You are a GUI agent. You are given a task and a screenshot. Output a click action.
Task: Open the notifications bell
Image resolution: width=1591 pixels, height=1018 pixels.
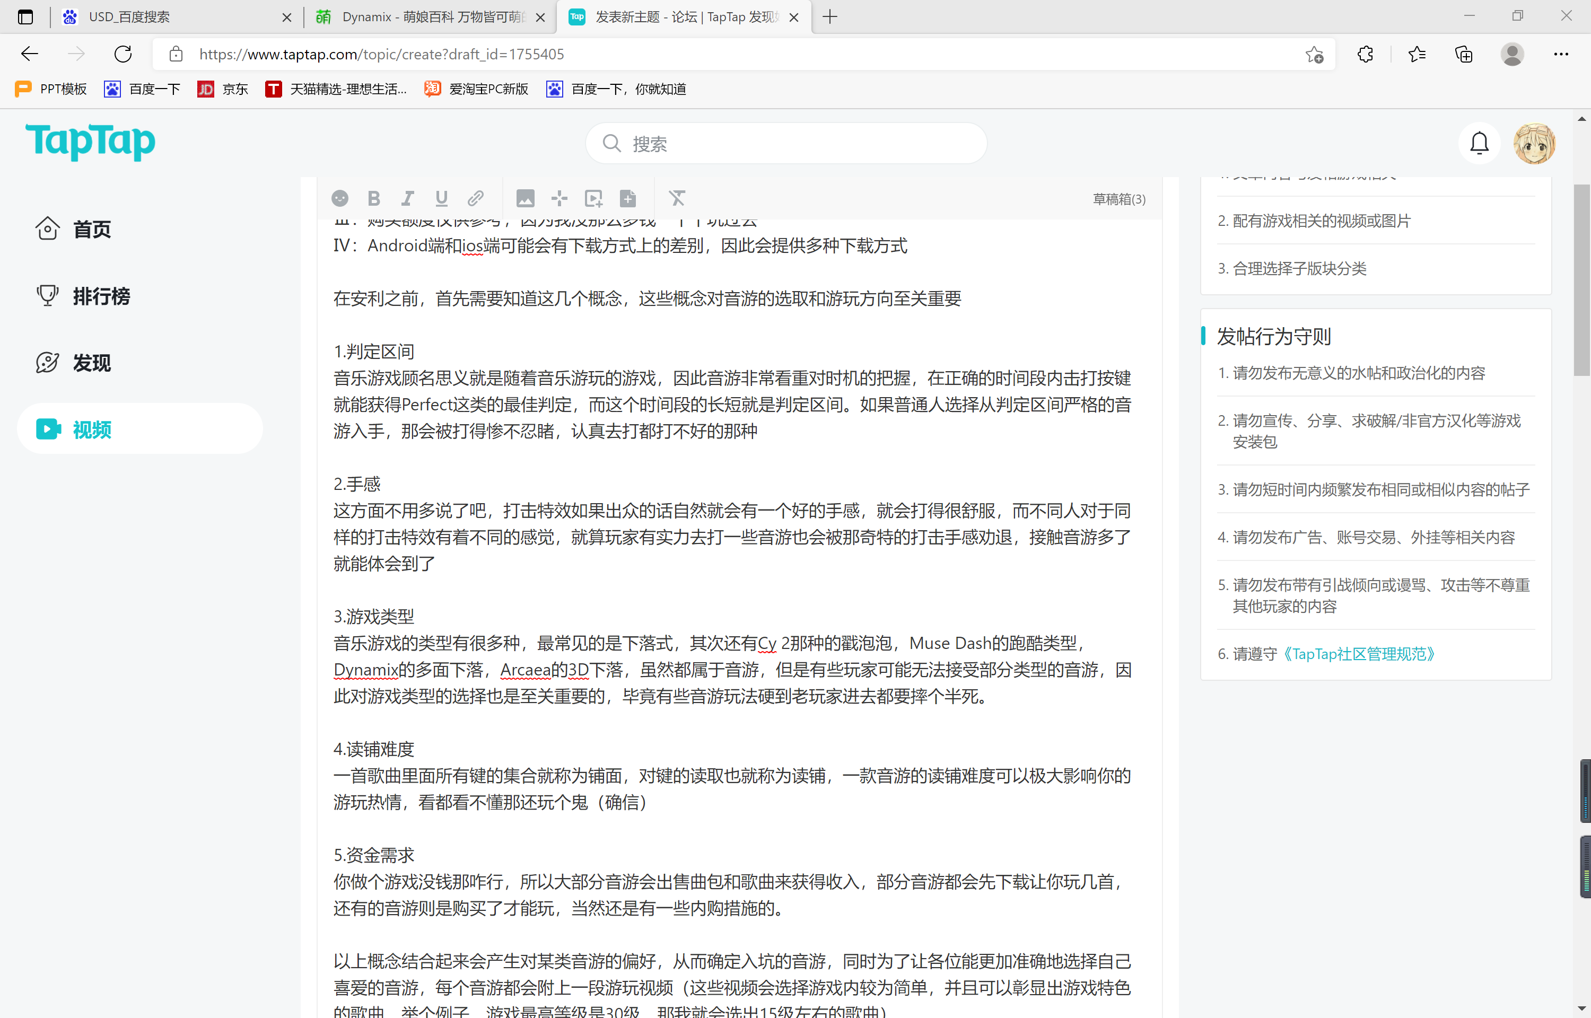1479,143
